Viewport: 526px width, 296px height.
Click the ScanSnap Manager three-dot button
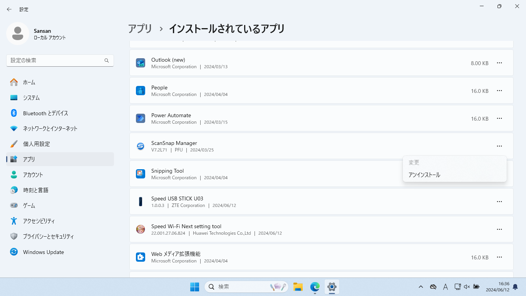click(499, 146)
